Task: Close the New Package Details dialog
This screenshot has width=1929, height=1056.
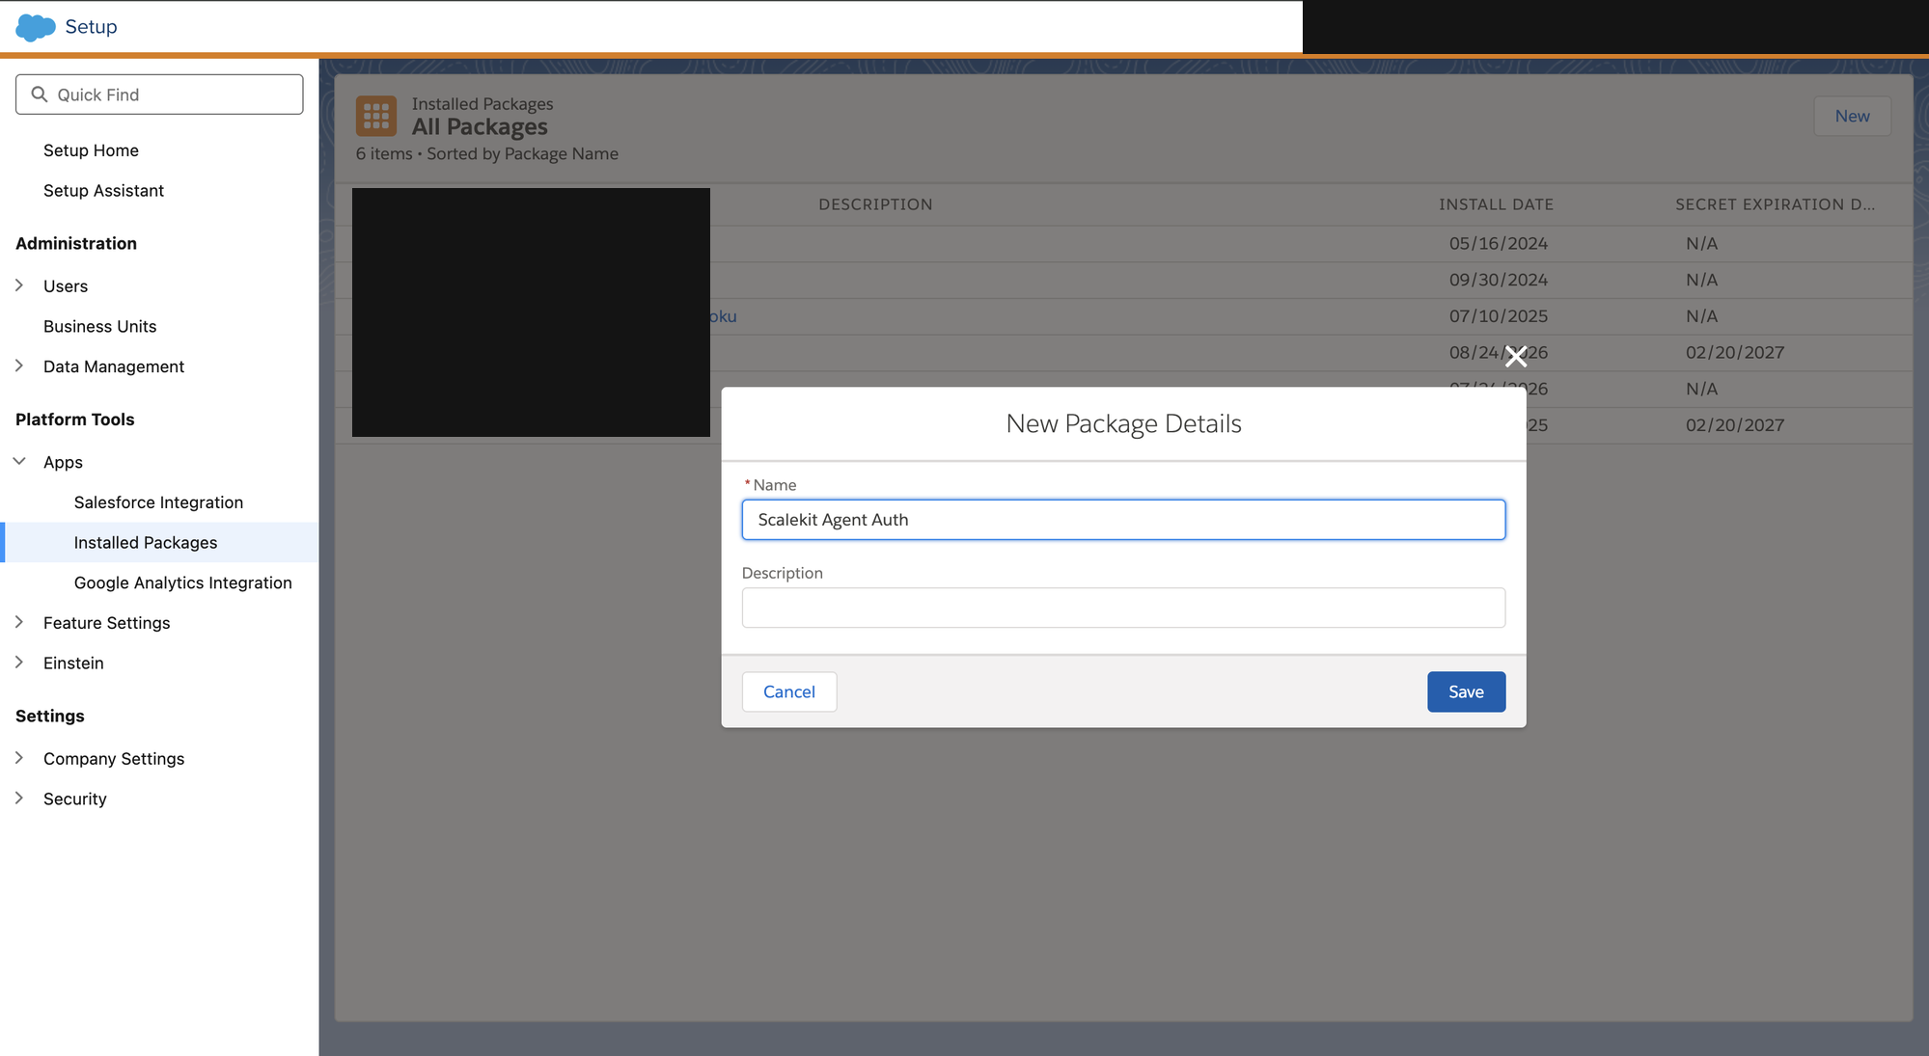Action: point(1516,357)
